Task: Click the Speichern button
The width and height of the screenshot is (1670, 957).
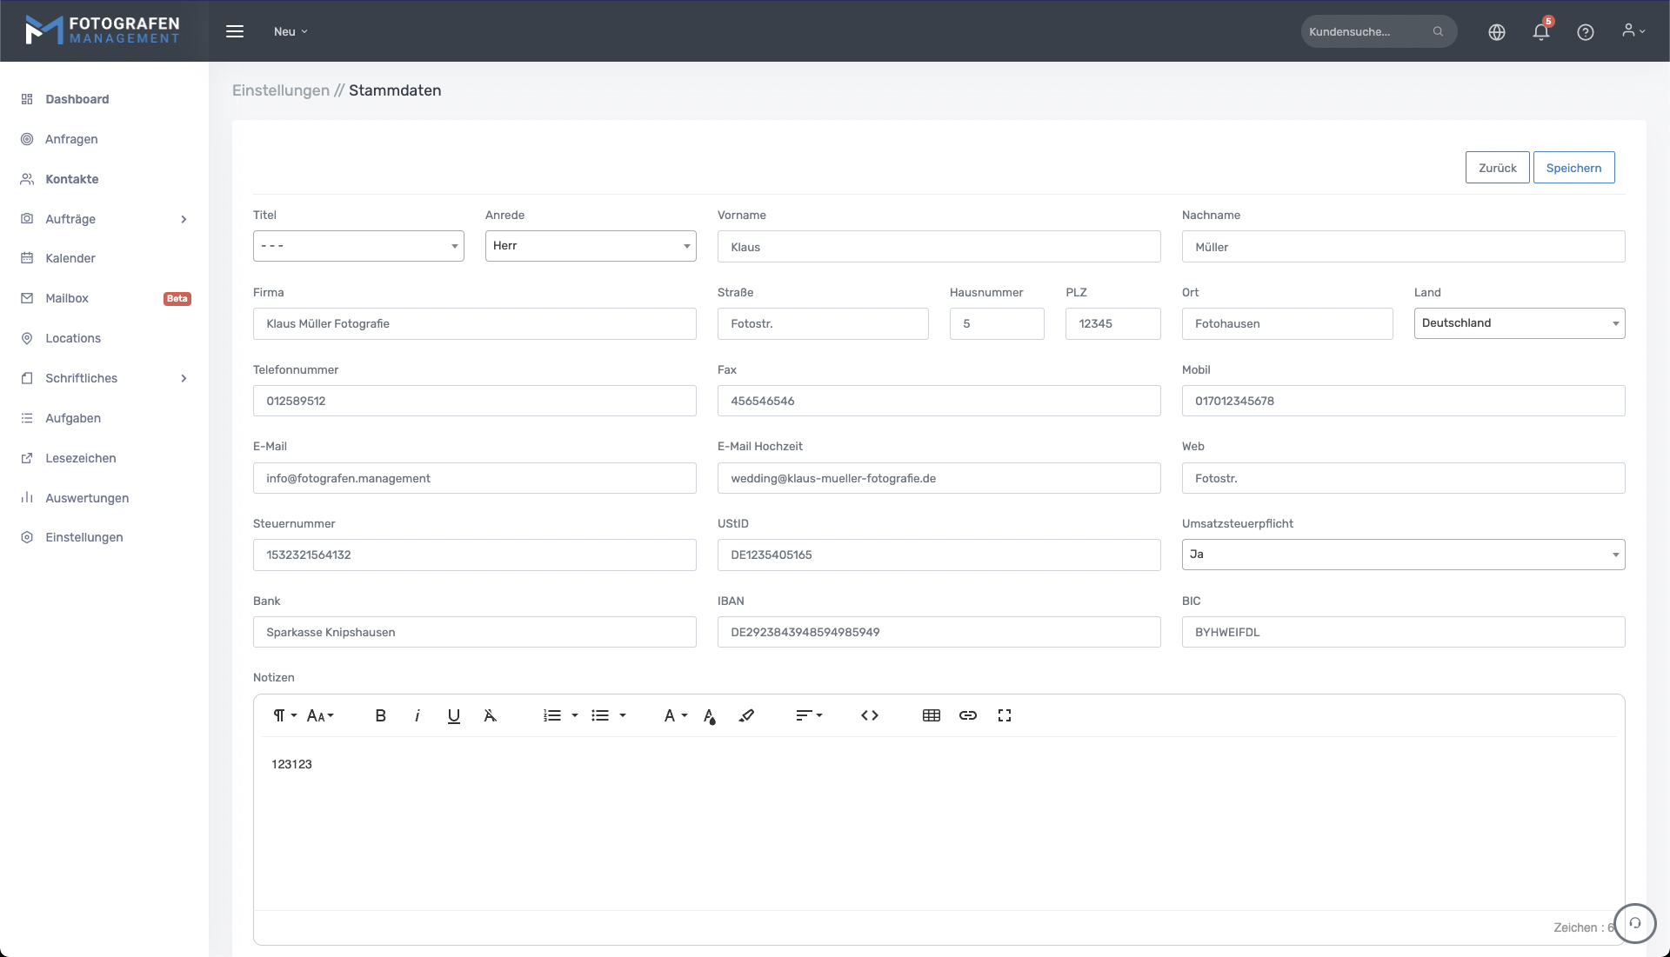Action: (1573, 168)
